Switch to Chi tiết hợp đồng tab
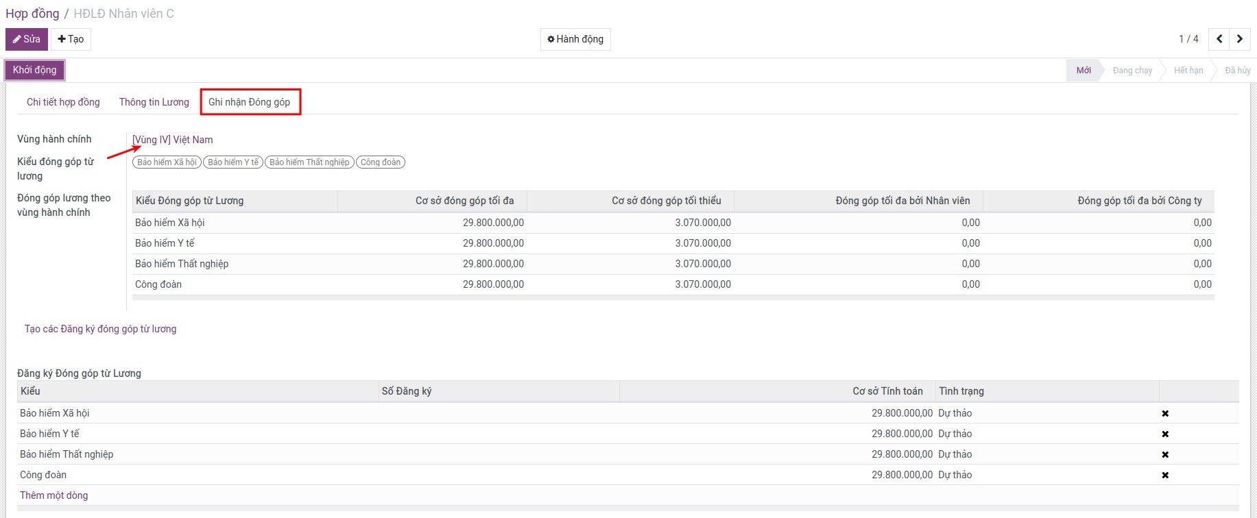The image size is (1257, 518). coord(63,102)
